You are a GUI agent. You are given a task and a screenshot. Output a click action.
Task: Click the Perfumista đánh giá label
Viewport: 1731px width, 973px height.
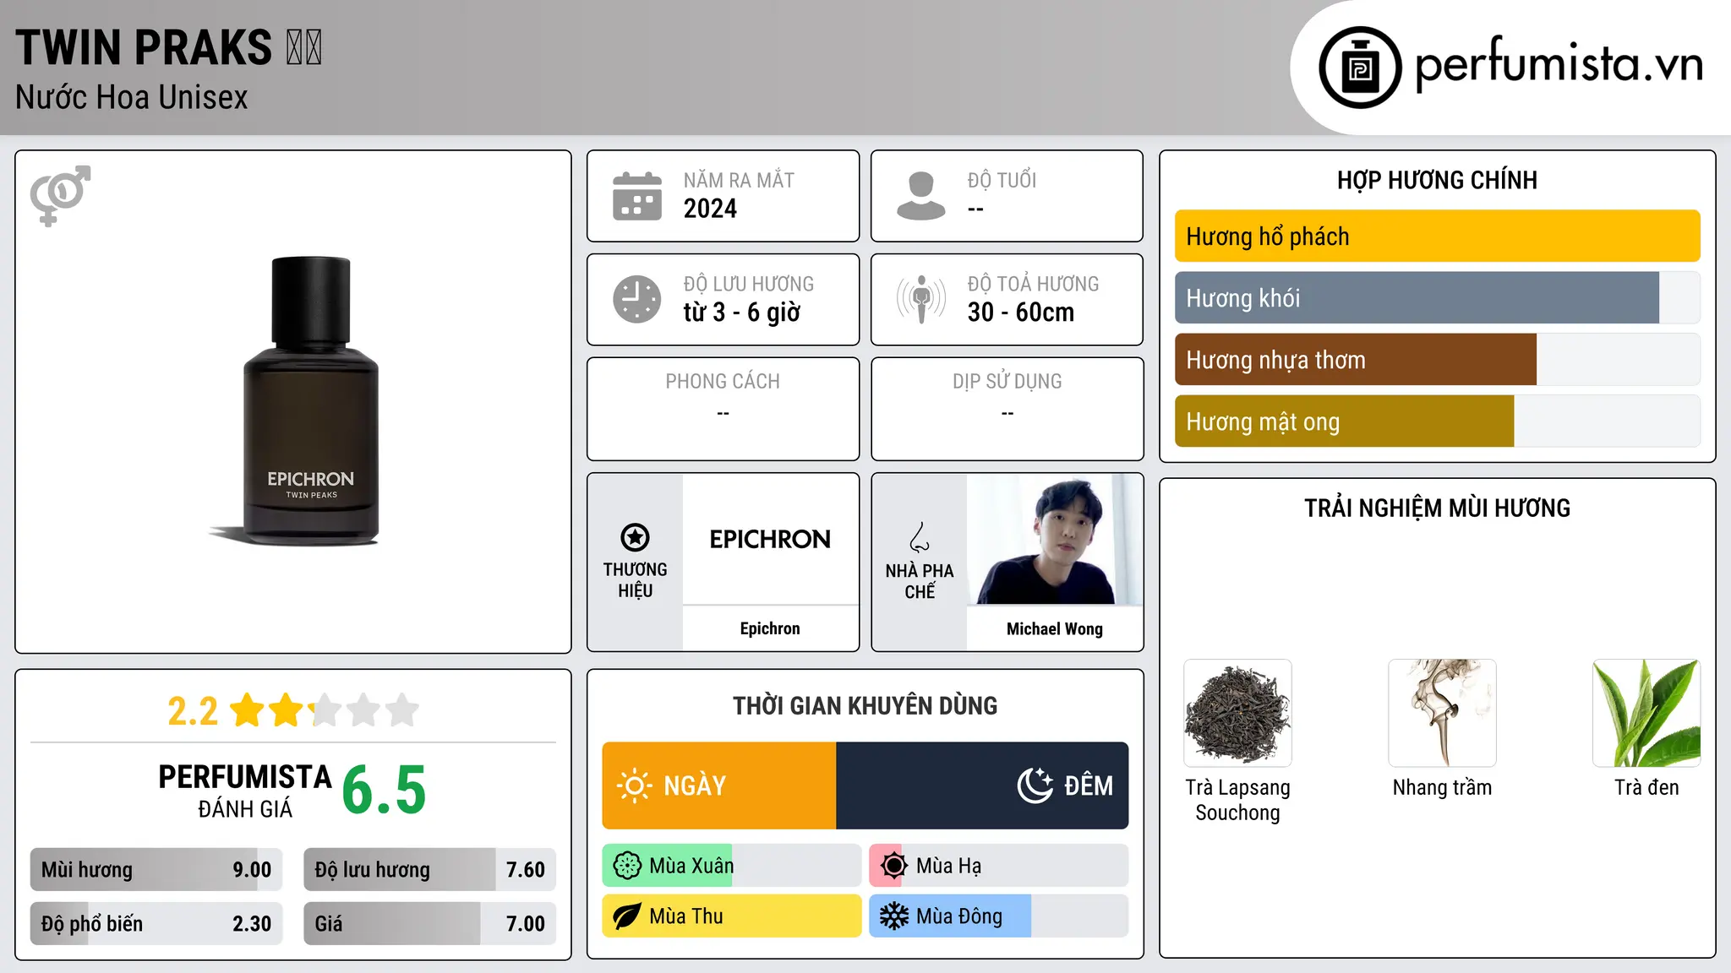(x=245, y=791)
